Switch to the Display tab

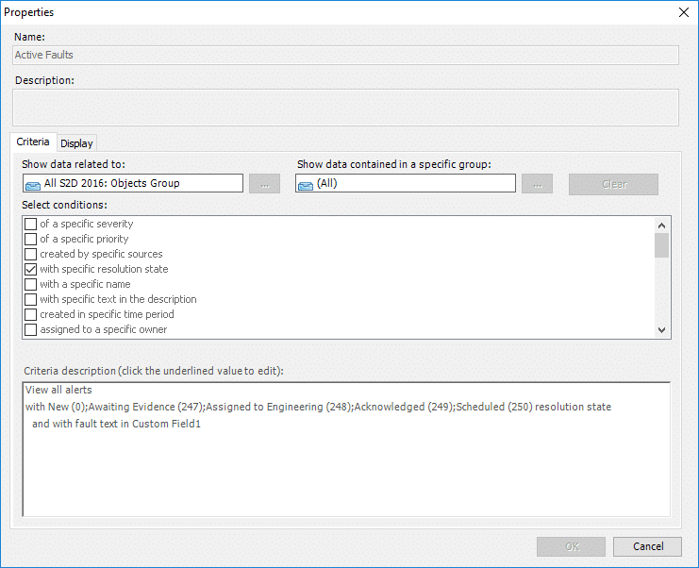[76, 143]
